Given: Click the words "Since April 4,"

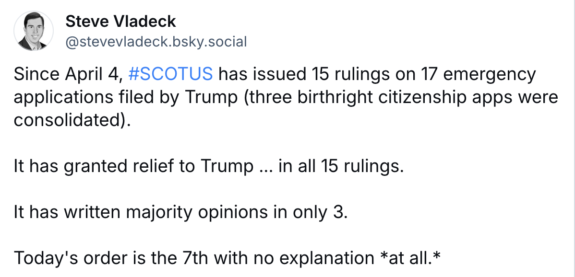Looking at the screenshot, I should 69,74.
